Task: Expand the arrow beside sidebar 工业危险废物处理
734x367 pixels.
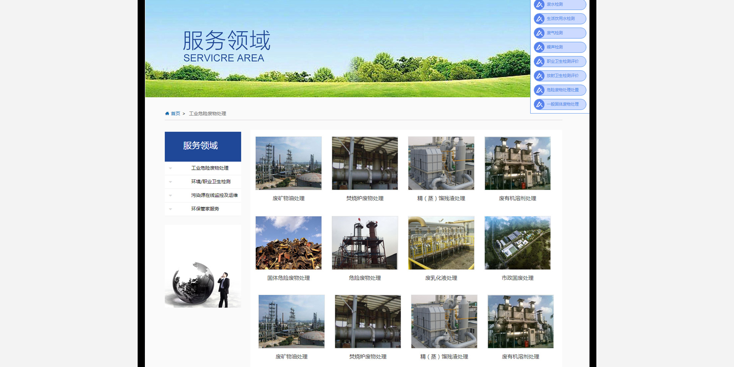Action: click(x=171, y=168)
